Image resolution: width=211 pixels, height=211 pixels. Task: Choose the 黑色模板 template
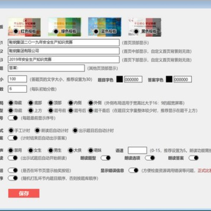coord(137,31)
